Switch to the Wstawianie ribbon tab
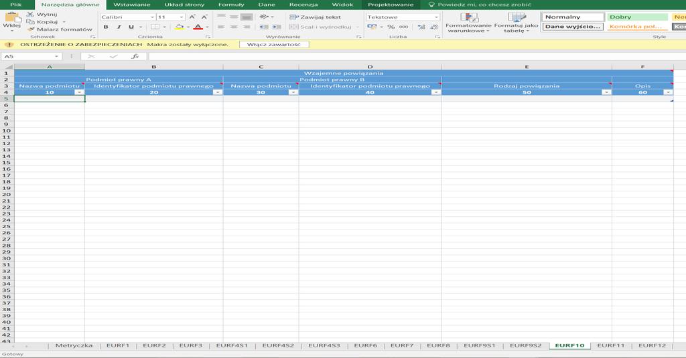 tap(132, 5)
